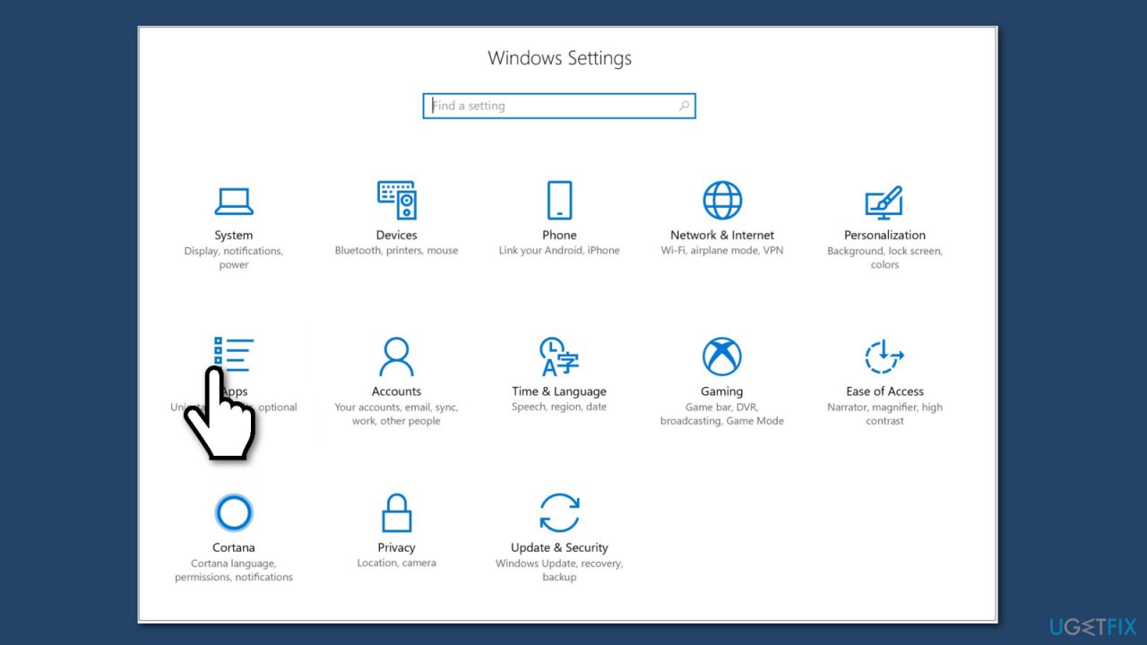Click the Devices icon
The height and width of the screenshot is (645, 1147).
397,199
